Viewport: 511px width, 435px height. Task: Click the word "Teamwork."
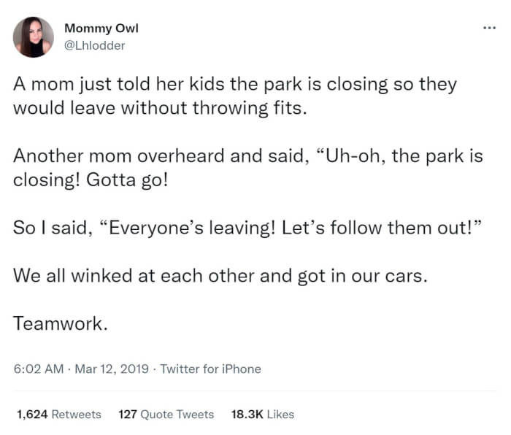click(x=61, y=324)
